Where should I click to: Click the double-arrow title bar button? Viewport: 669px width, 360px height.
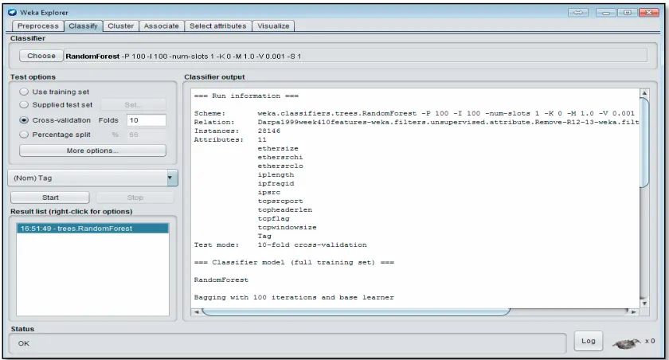pyautogui.click(x=578, y=13)
